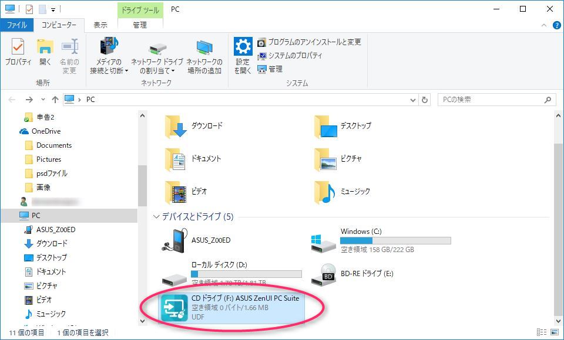Select ASUS_Z00ED in the navigation pane
This screenshot has height=340, width=564.
pyautogui.click(x=56, y=229)
